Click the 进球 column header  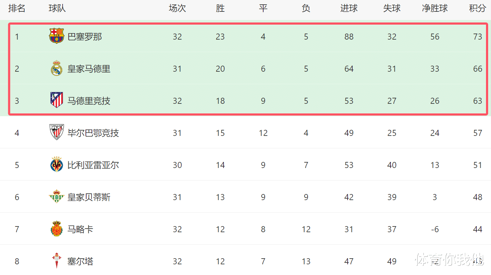[x=349, y=9]
